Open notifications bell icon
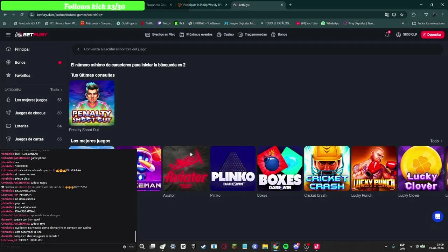Image resolution: width=448 pixels, height=252 pixels. tap(387, 35)
